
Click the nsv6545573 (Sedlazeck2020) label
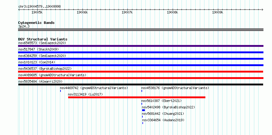click(x=42, y=43)
